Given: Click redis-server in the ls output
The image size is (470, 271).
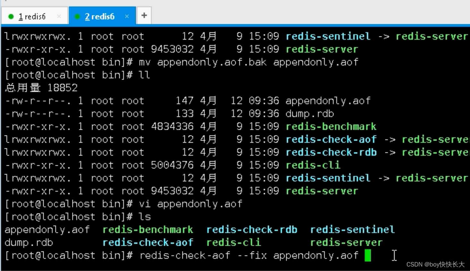Looking at the screenshot, I should click(x=346, y=242).
